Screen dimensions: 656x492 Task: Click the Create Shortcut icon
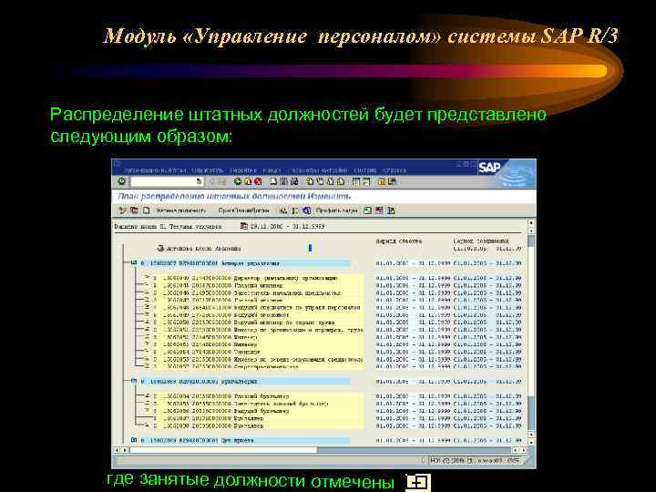click(x=366, y=181)
